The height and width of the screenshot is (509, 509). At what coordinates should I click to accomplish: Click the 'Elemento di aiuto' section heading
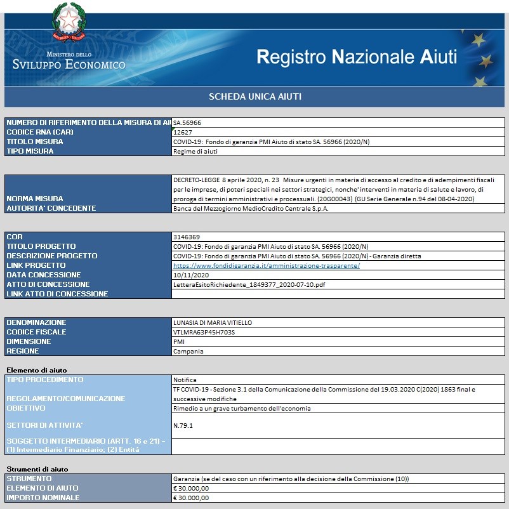point(37,370)
